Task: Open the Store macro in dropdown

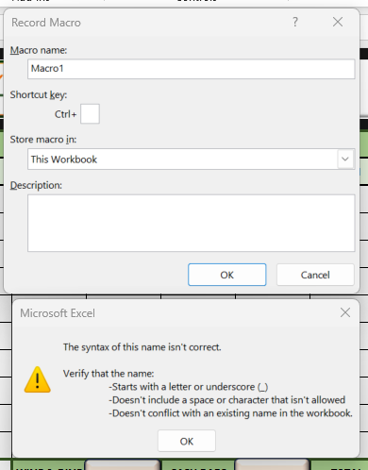Action: 345,159
